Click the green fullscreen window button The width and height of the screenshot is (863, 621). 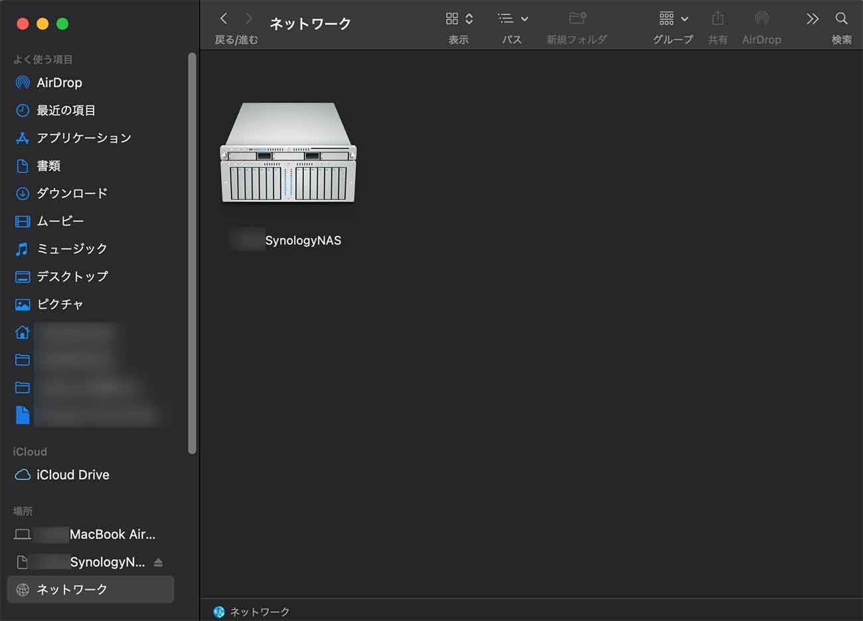pyautogui.click(x=62, y=24)
